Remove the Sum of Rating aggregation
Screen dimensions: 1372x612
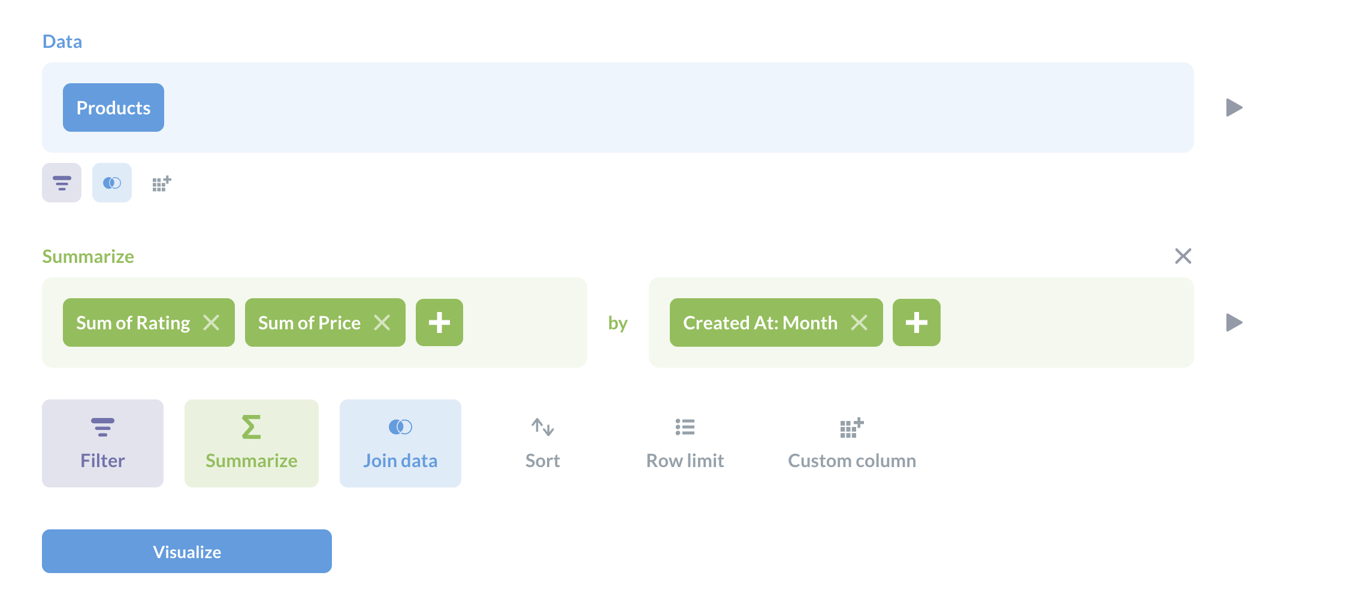(213, 322)
